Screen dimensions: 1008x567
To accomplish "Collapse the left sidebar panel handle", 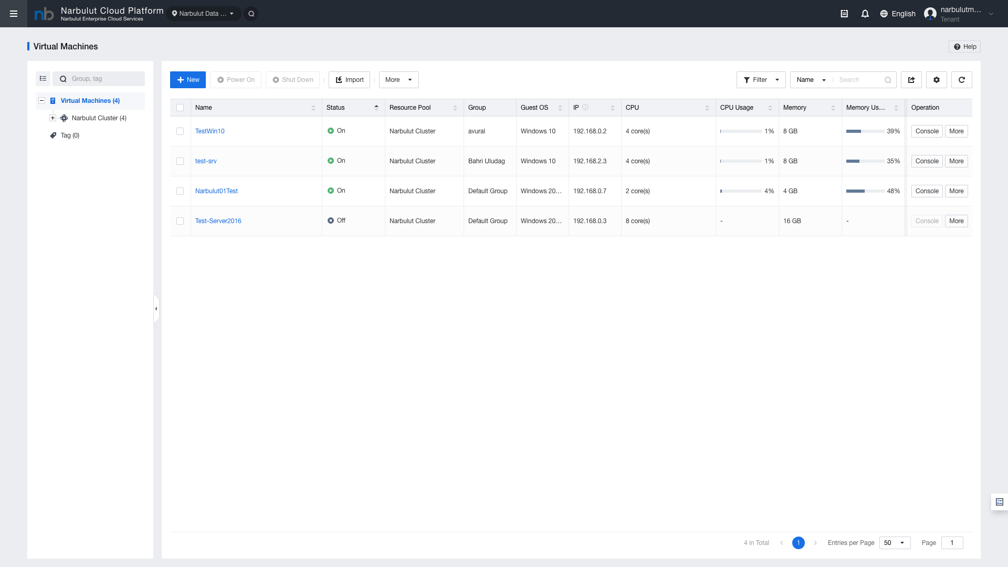I will click(156, 309).
